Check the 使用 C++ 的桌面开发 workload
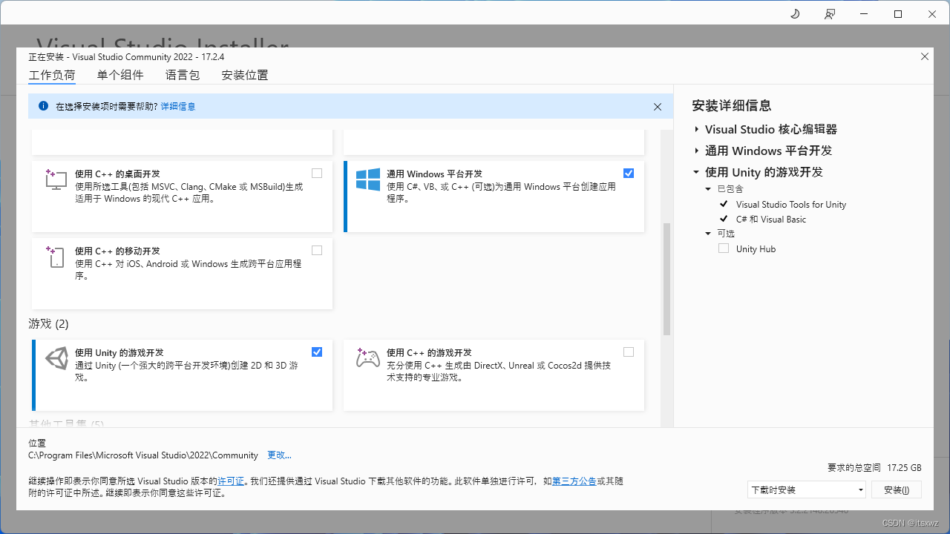Screen dimensions: 950x534 tap(317, 174)
